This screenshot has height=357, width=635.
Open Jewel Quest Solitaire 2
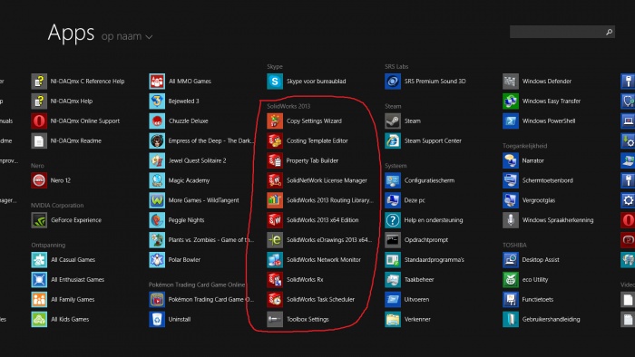(188, 160)
